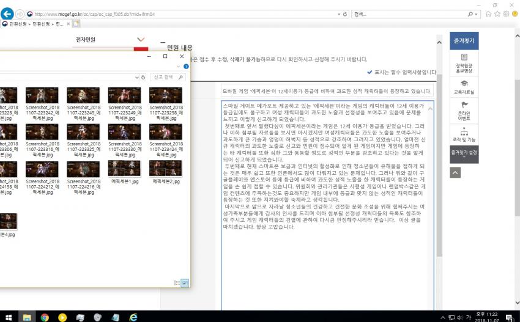Open 온라인 이벤트 in the sidebar

(x=464, y=111)
